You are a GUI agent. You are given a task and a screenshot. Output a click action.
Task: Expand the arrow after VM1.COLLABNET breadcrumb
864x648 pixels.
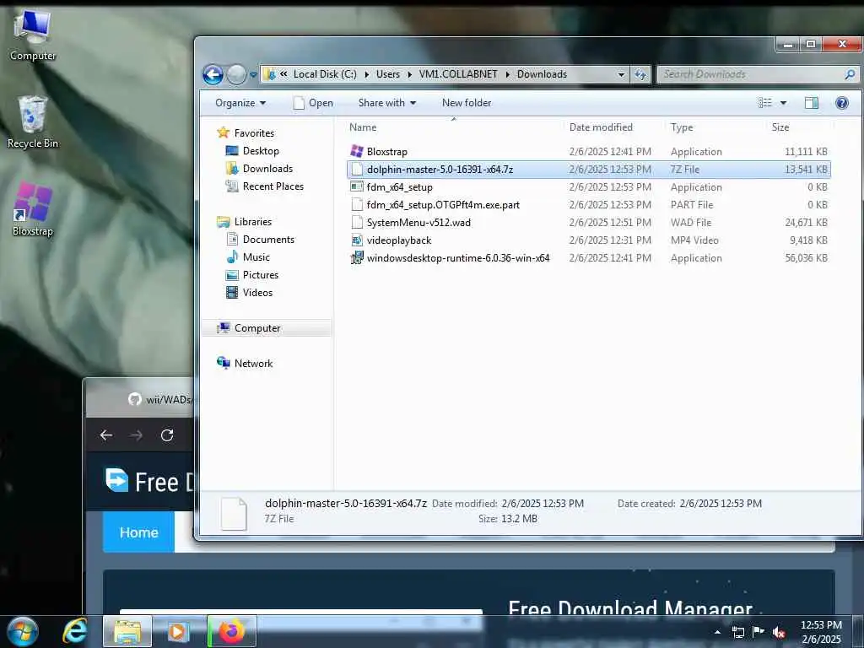click(x=507, y=74)
